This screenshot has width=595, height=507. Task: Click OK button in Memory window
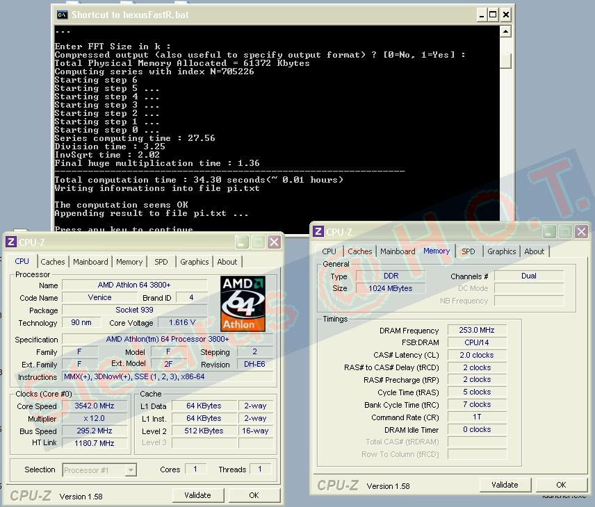pos(561,485)
